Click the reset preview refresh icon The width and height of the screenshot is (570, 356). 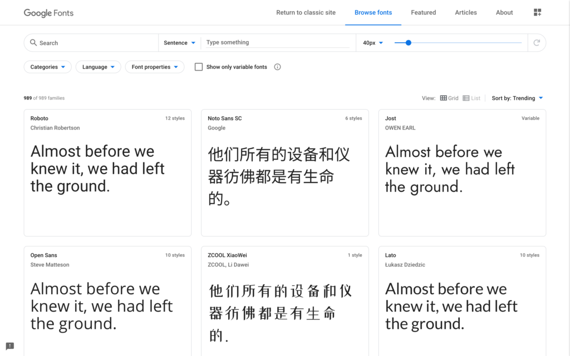point(537,43)
